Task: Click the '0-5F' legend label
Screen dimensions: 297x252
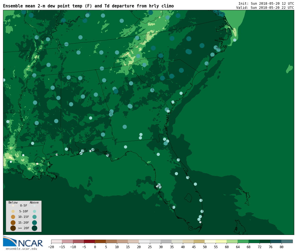Action: 24,205
